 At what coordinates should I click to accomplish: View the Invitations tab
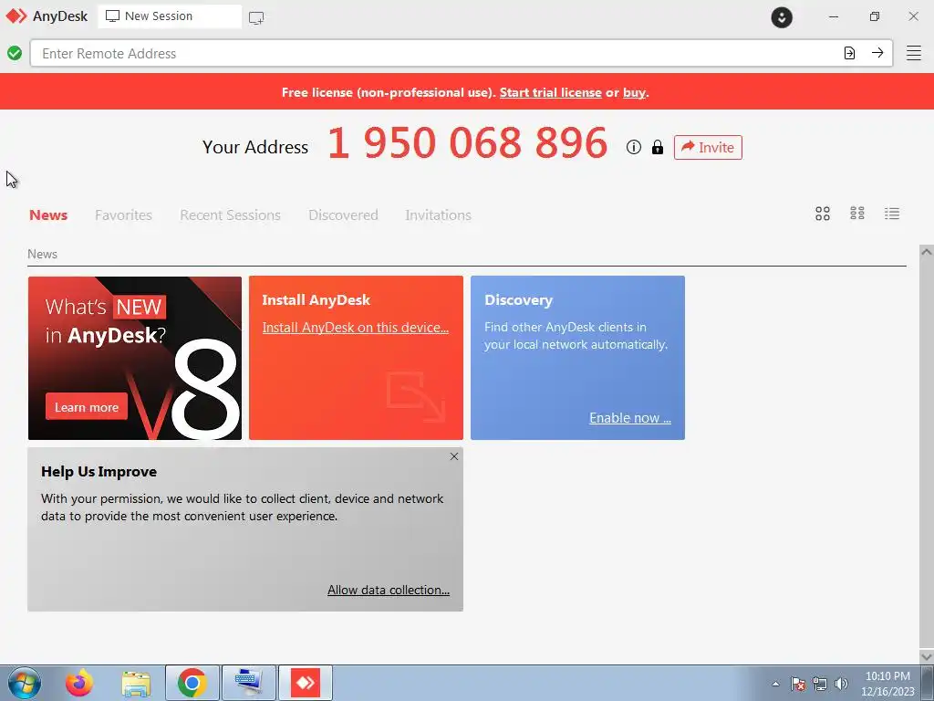point(439,214)
